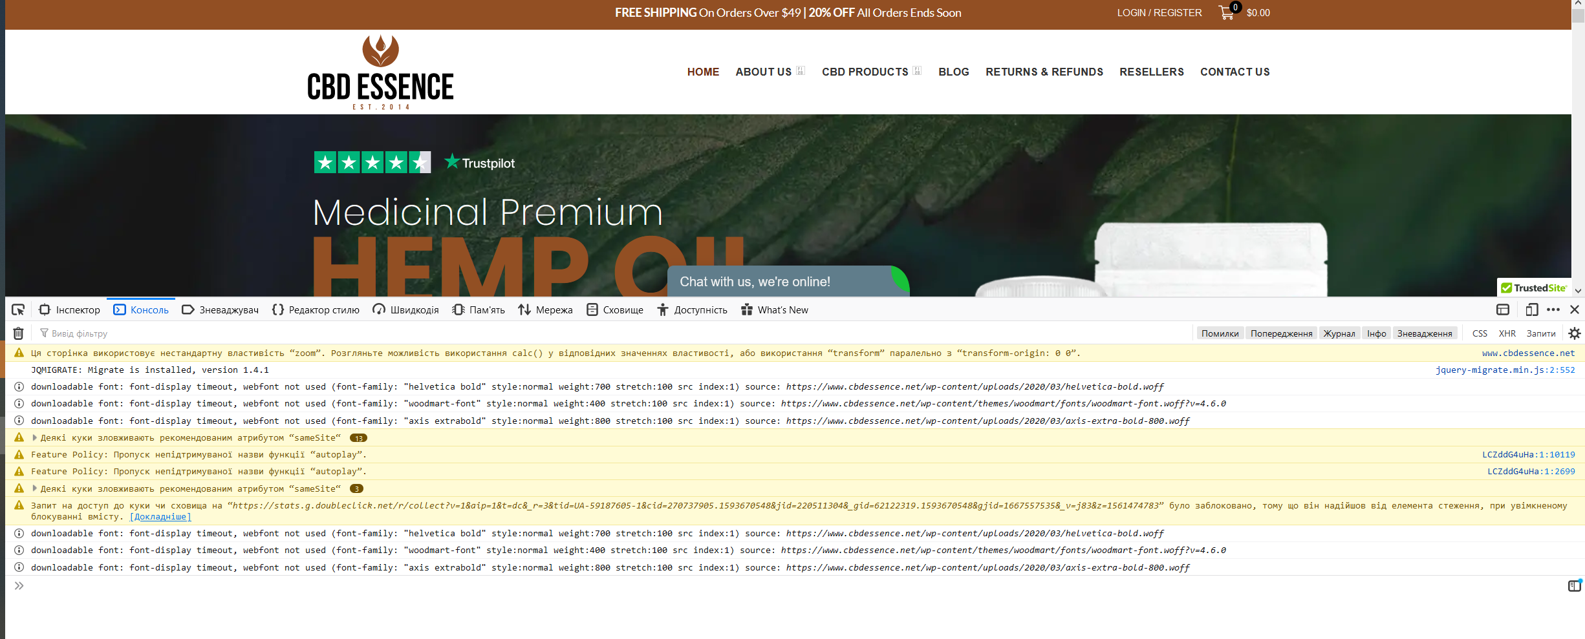This screenshot has width=1585, height=639.
Task: Open the Редактор стилю tab
Action: pos(316,310)
